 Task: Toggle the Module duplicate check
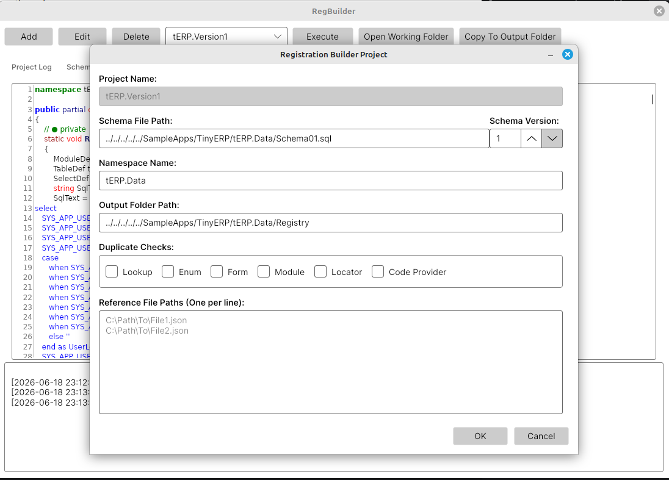click(x=264, y=271)
